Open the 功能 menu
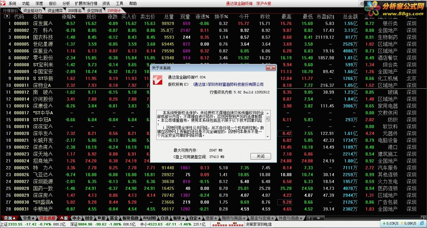 click(x=26, y=4)
